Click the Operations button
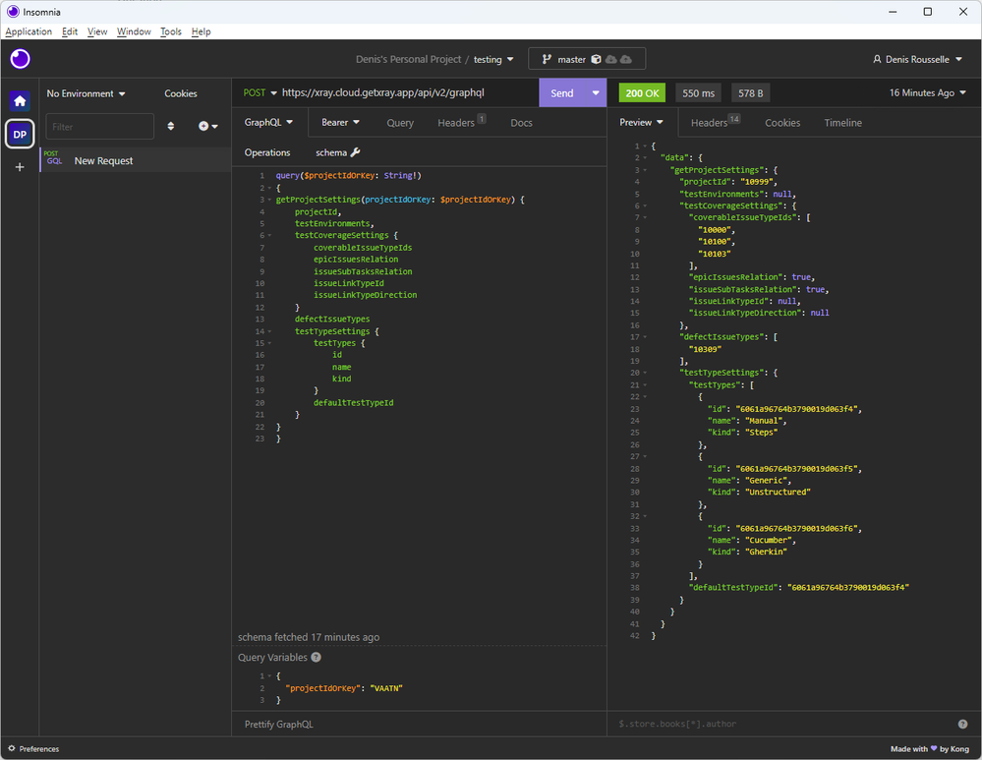Screen dimensions: 982x760 pyautogui.click(x=267, y=152)
